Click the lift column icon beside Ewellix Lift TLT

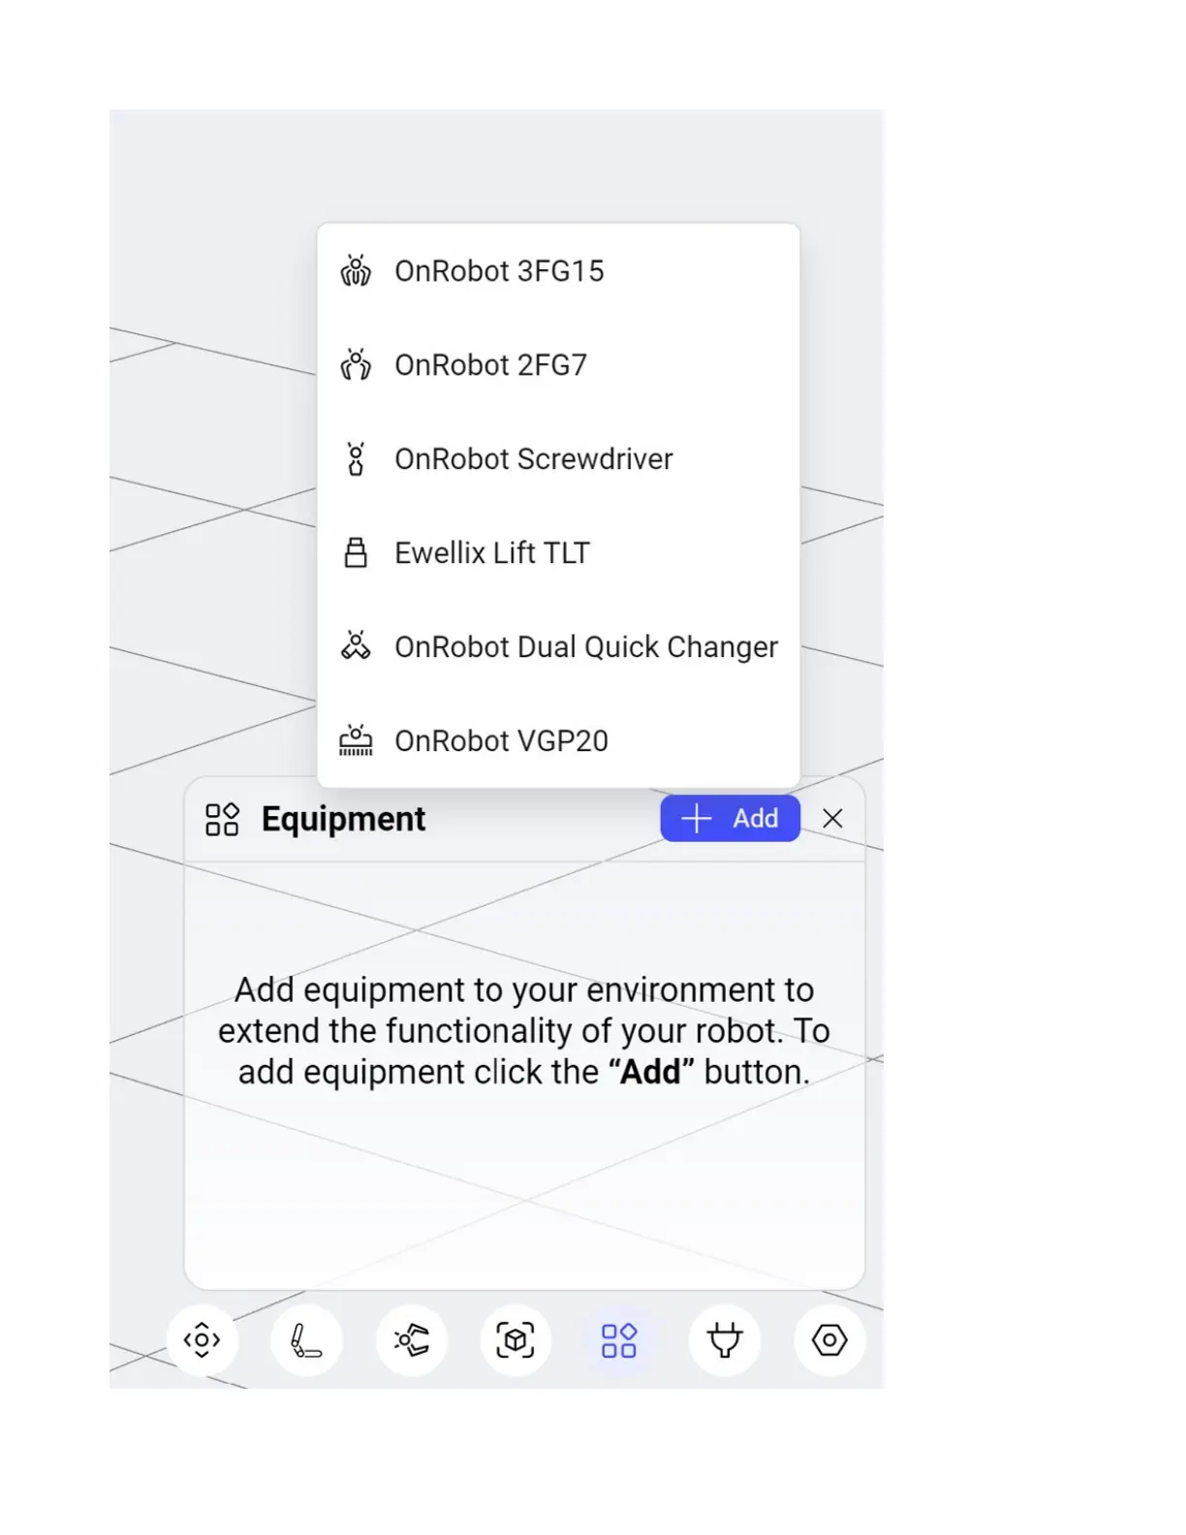coord(356,552)
